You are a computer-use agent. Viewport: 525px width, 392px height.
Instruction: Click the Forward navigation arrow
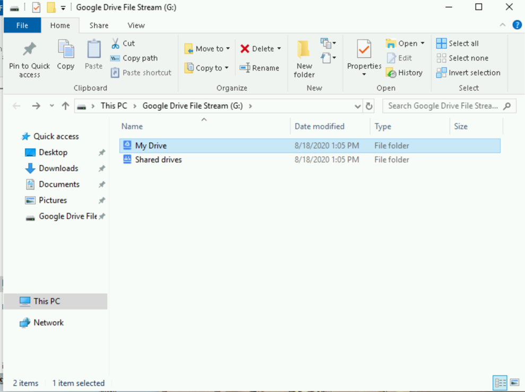pyautogui.click(x=36, y=106)
